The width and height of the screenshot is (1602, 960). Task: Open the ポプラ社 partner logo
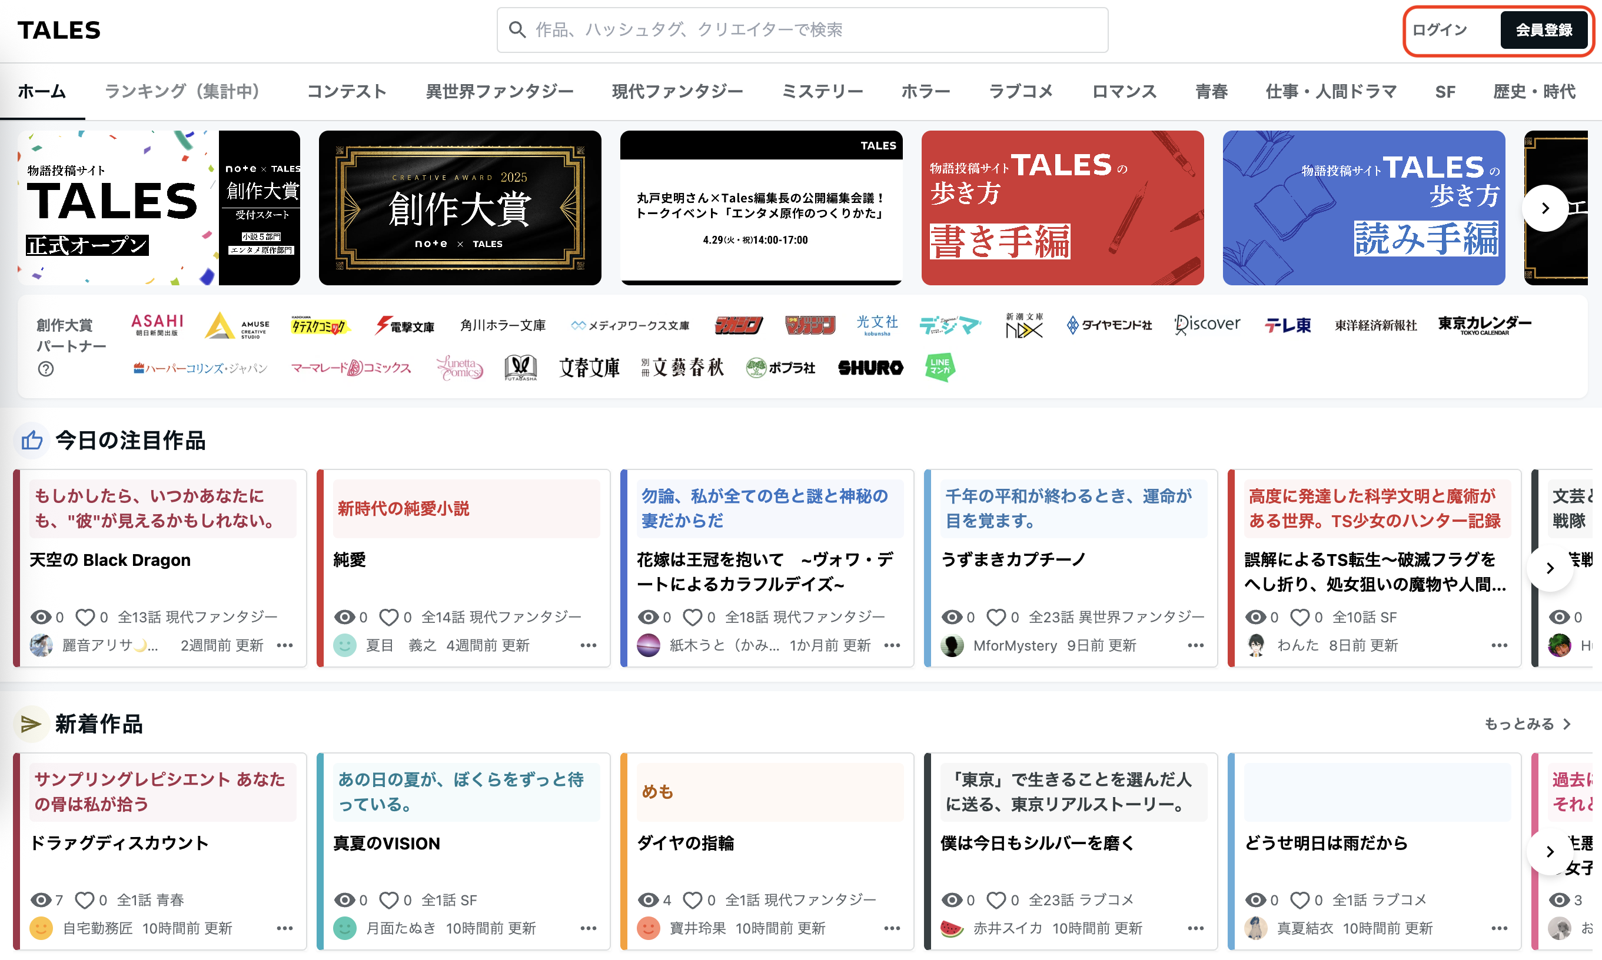[780, 368]
